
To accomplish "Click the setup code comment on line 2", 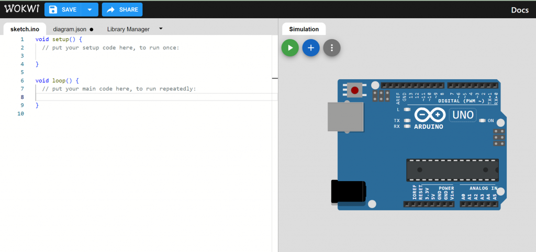I will pyautogui.click(x=111, y=47).
